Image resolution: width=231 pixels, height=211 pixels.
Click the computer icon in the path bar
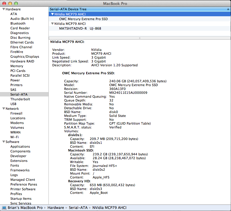point(4,208)
